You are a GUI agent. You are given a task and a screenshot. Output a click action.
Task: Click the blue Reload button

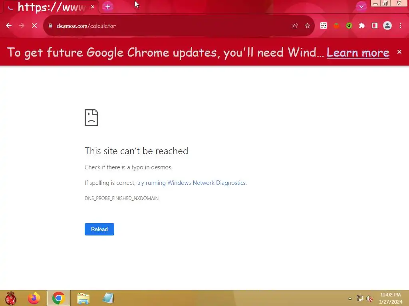[x=99, y=229]
